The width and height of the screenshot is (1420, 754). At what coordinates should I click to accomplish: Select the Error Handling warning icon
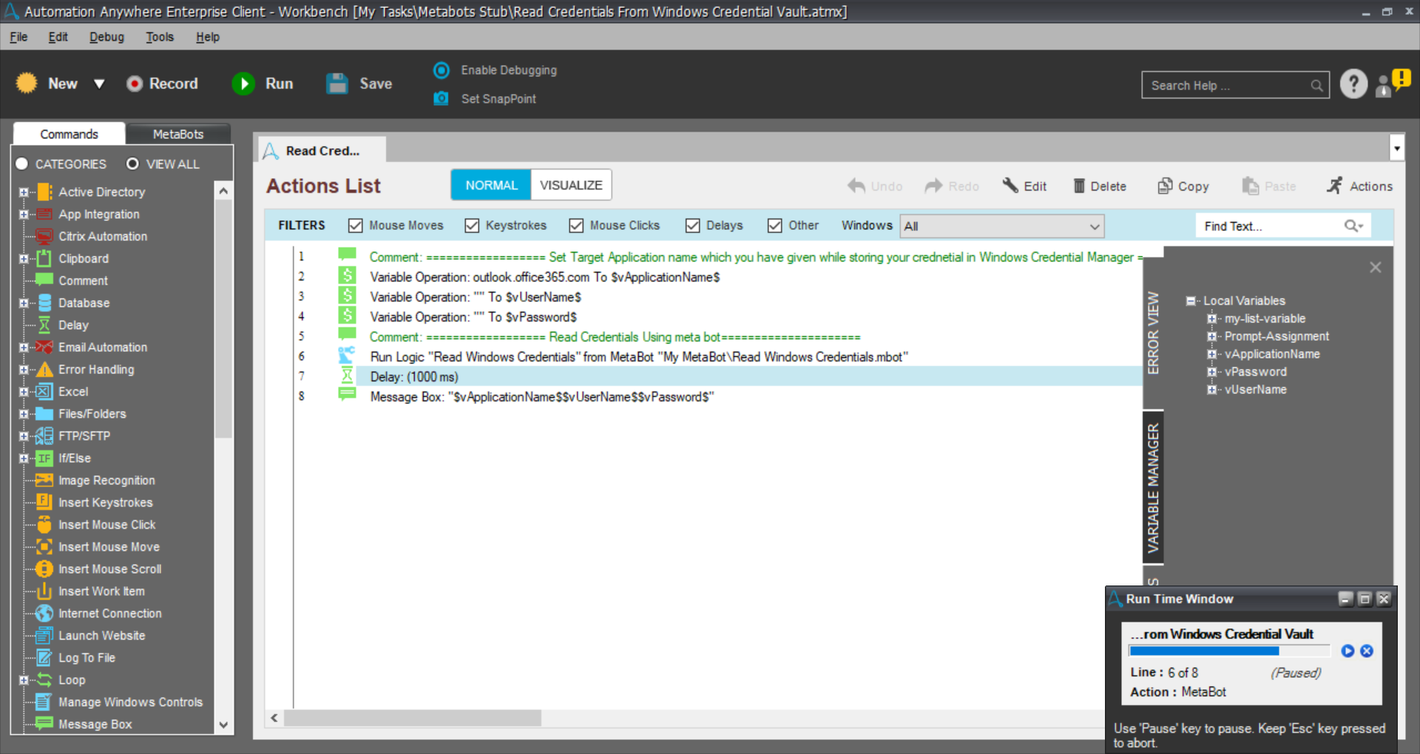44,370
